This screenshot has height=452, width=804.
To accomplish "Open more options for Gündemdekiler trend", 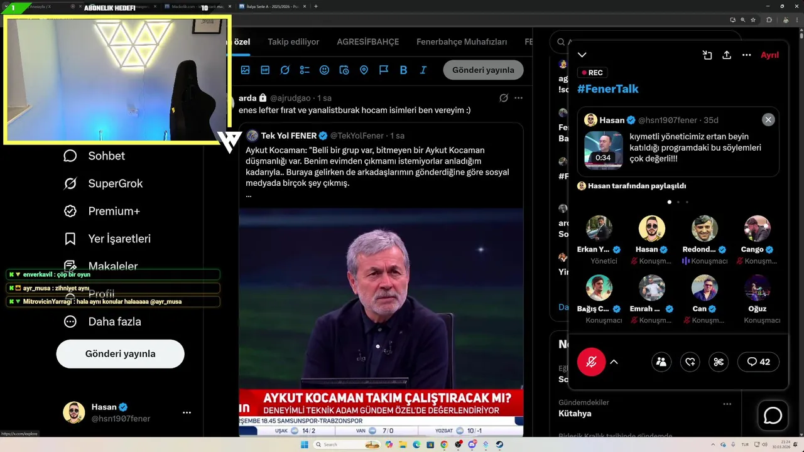I will coord(727,404).
